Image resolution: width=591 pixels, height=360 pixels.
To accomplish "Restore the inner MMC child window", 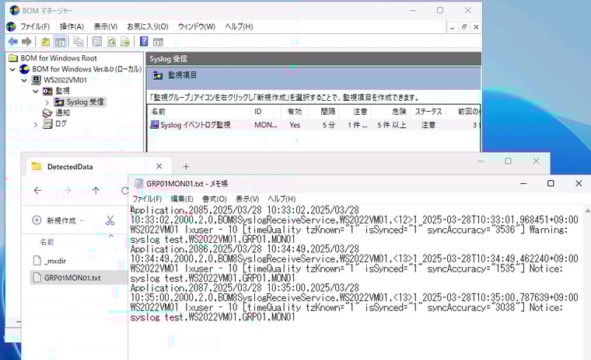I will (464, 26).
